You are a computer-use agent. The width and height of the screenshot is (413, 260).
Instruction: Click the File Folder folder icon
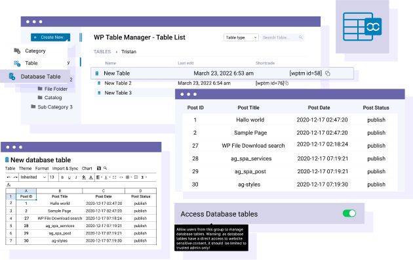point(40,89)
